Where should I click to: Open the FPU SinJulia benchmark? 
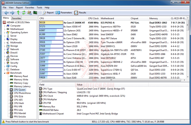(20, 117)
